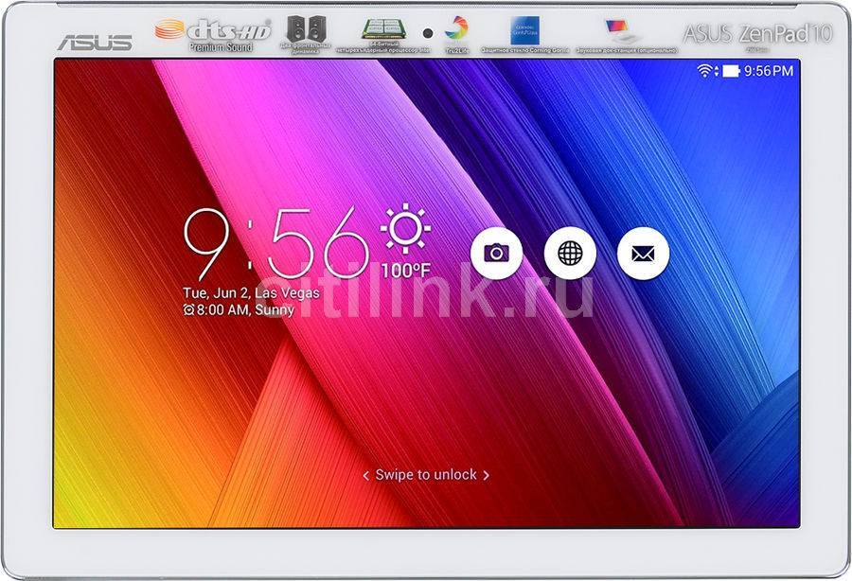Click the colorful TruVivid swirl icon
852x581 pixels.
(x=456, y=28)
